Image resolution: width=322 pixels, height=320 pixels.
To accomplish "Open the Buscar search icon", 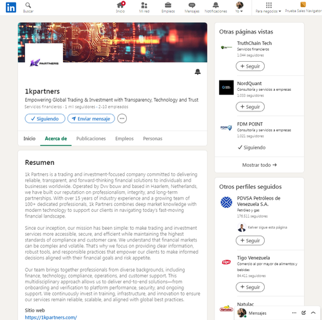I will 28,7.
